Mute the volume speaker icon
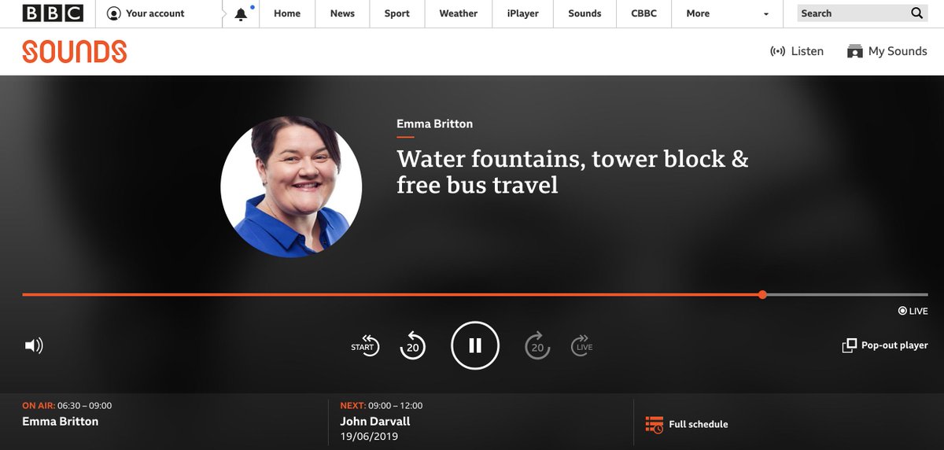944x450 pixels. (x=34, y=345)
